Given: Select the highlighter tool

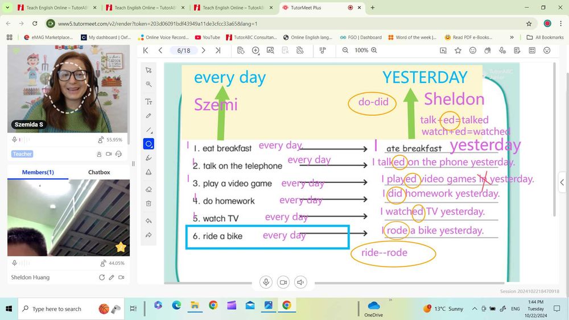Looking at the screenshot, I should coord(149,158).
